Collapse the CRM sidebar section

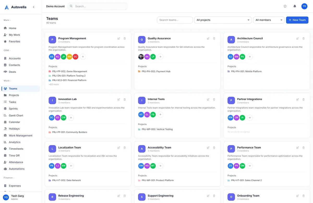click(x=7, y=50)
